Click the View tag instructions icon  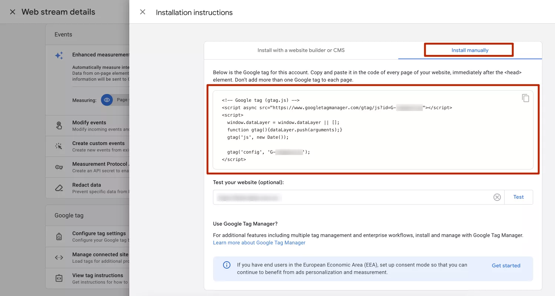pyautogui.click(x=59, y=278)
